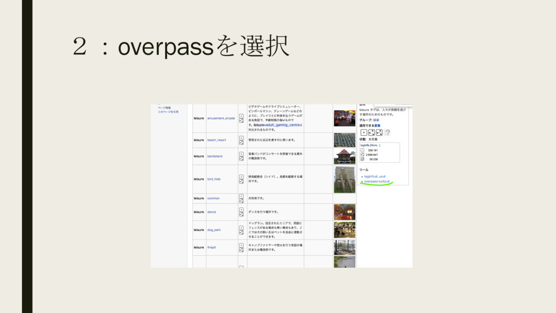Screen dimensions: 556x313
Task: Click the taginfo way count 2 896 847
Action: click(371, 155)
